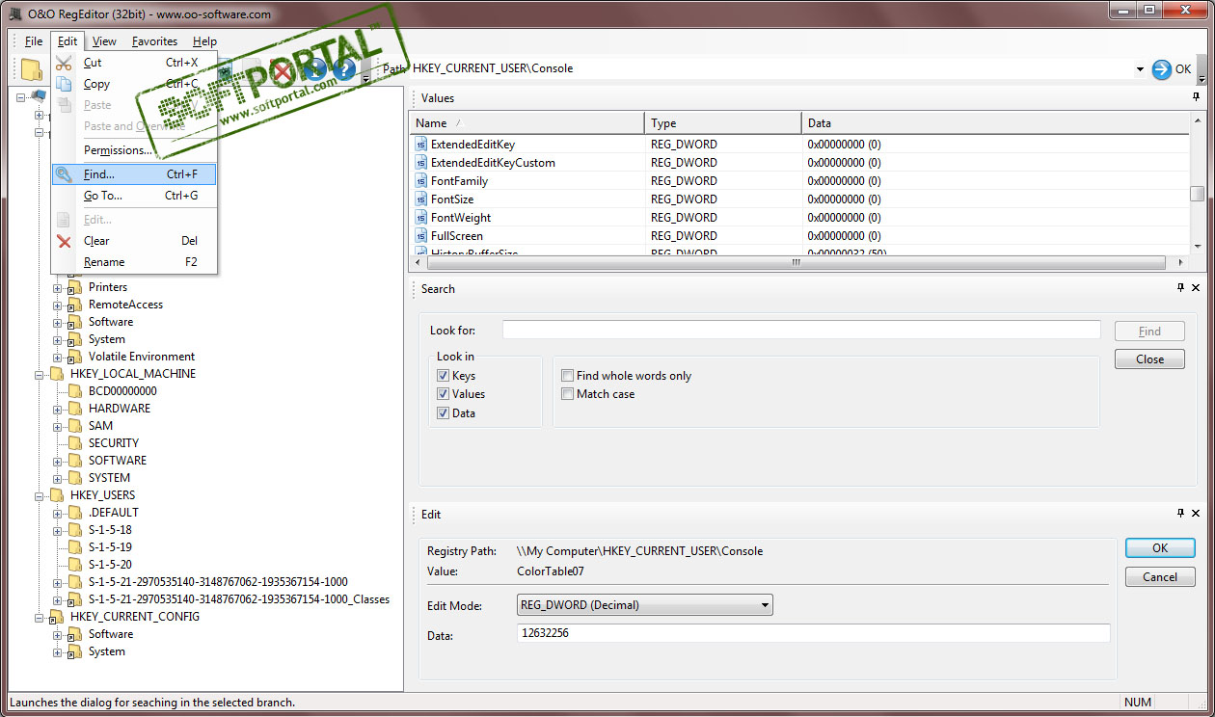1215x717 pixels.
Task: Click the HKEY_USERS folder icon
Action: click(57, 495)
